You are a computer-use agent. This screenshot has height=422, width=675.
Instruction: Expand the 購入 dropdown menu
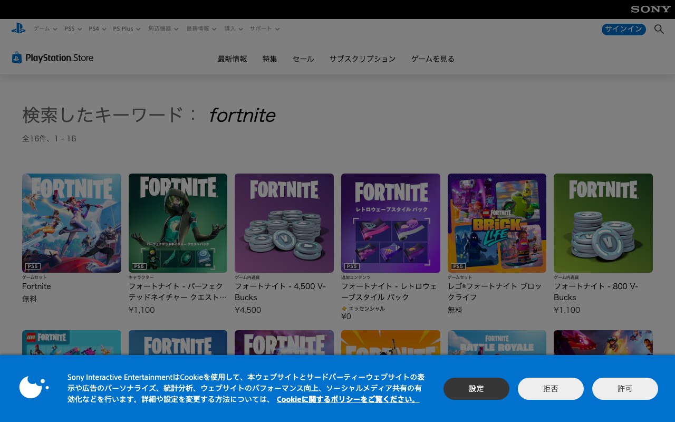coord(234,29)
